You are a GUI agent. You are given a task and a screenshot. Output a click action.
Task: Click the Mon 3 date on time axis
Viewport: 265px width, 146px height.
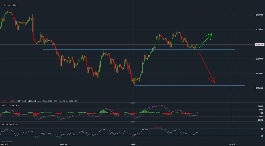(x=134, y=144)
